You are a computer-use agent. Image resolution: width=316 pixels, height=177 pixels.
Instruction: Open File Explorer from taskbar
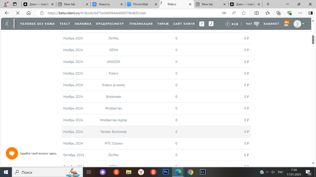click(129, 172)
